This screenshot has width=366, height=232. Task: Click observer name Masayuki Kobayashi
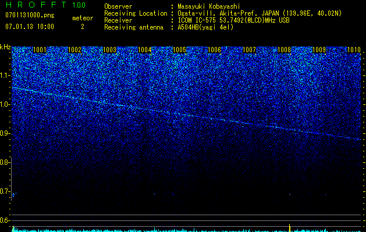(x=209, y=6)
